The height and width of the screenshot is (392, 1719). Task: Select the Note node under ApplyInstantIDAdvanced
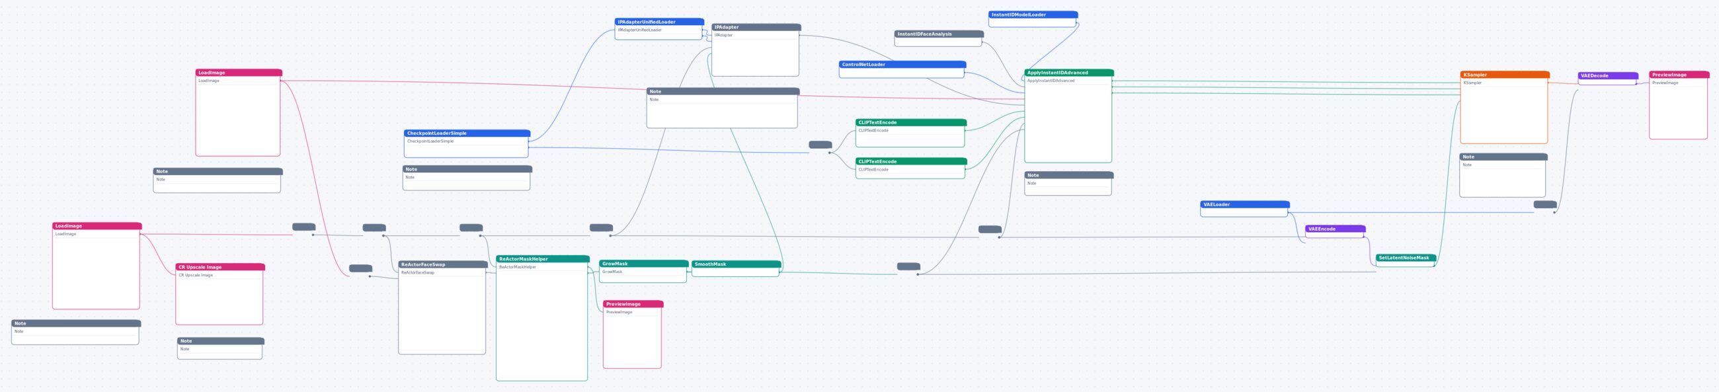[1068, 184]
